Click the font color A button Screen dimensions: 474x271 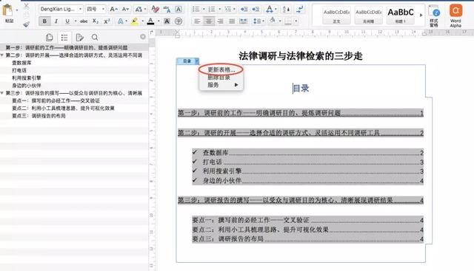(x=150, y=21)
